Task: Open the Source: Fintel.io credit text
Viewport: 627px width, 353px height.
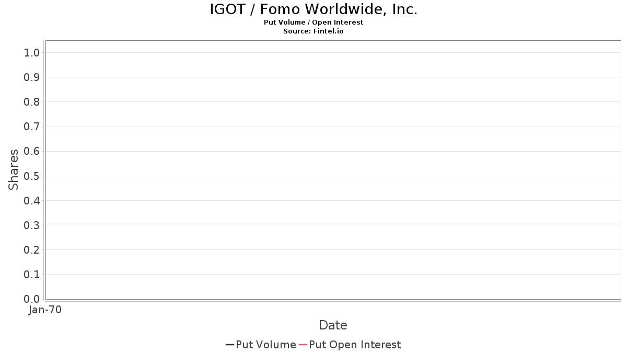Action: 313,31
